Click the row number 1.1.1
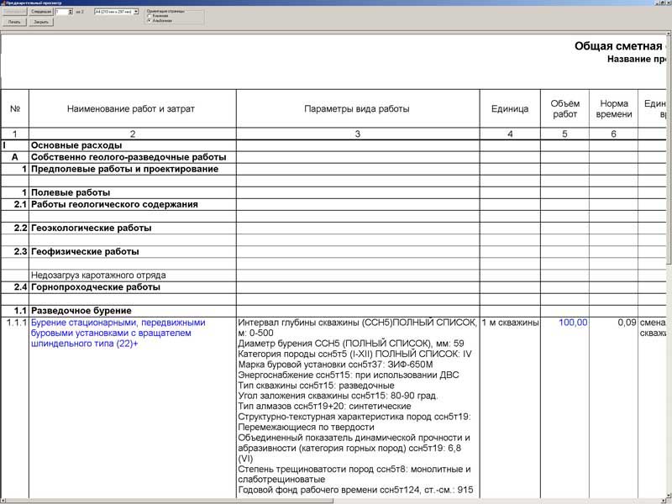 coord(15,323)
